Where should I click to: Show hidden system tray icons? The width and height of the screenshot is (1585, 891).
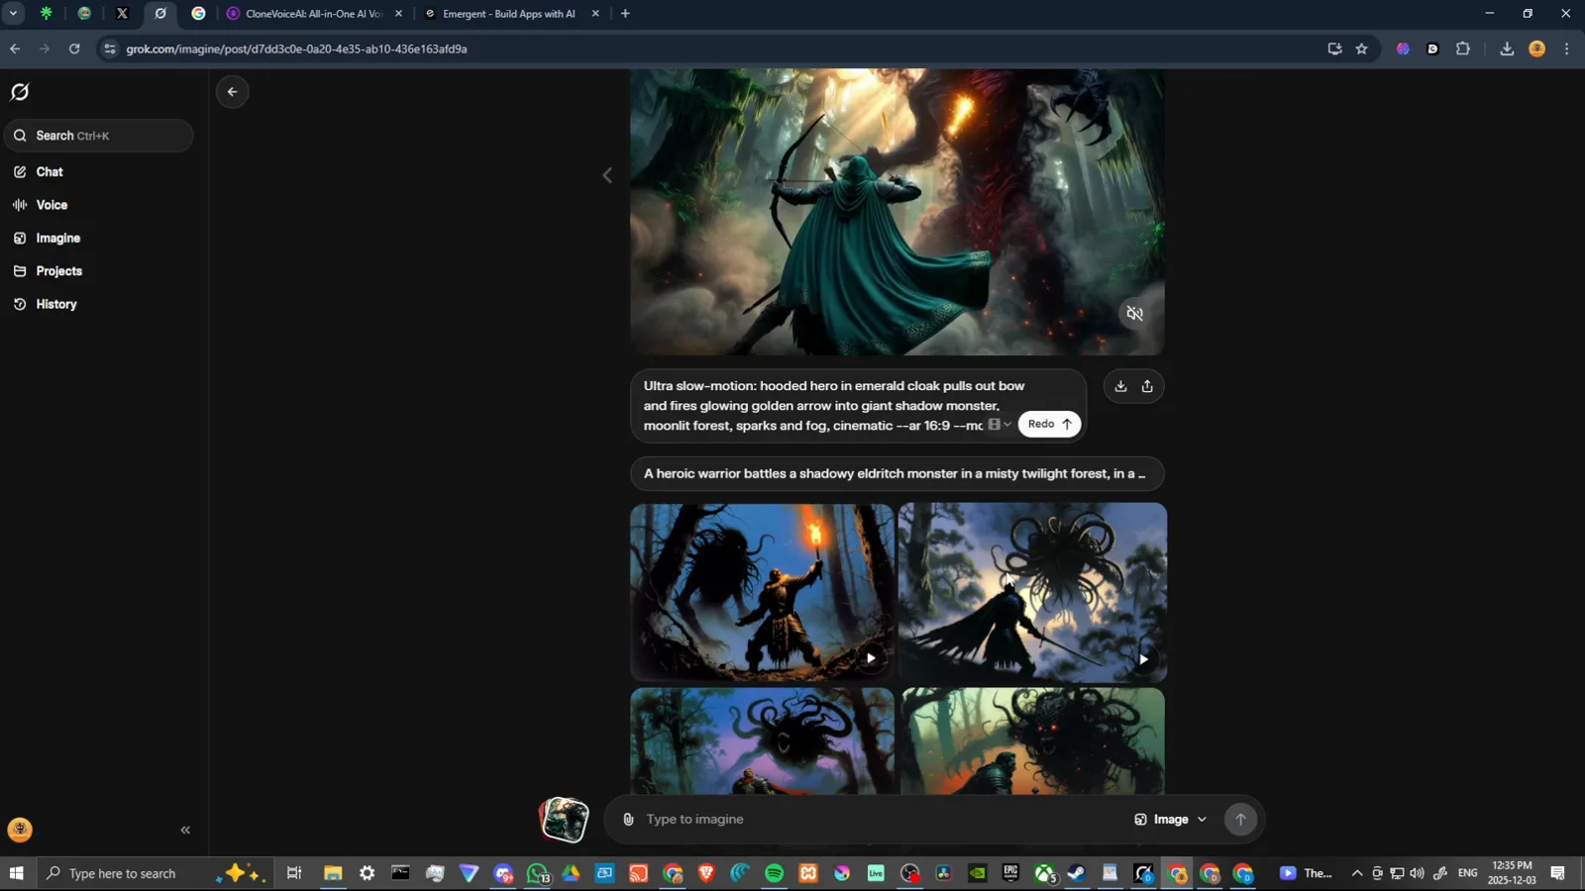click(x=1356, y=873)
